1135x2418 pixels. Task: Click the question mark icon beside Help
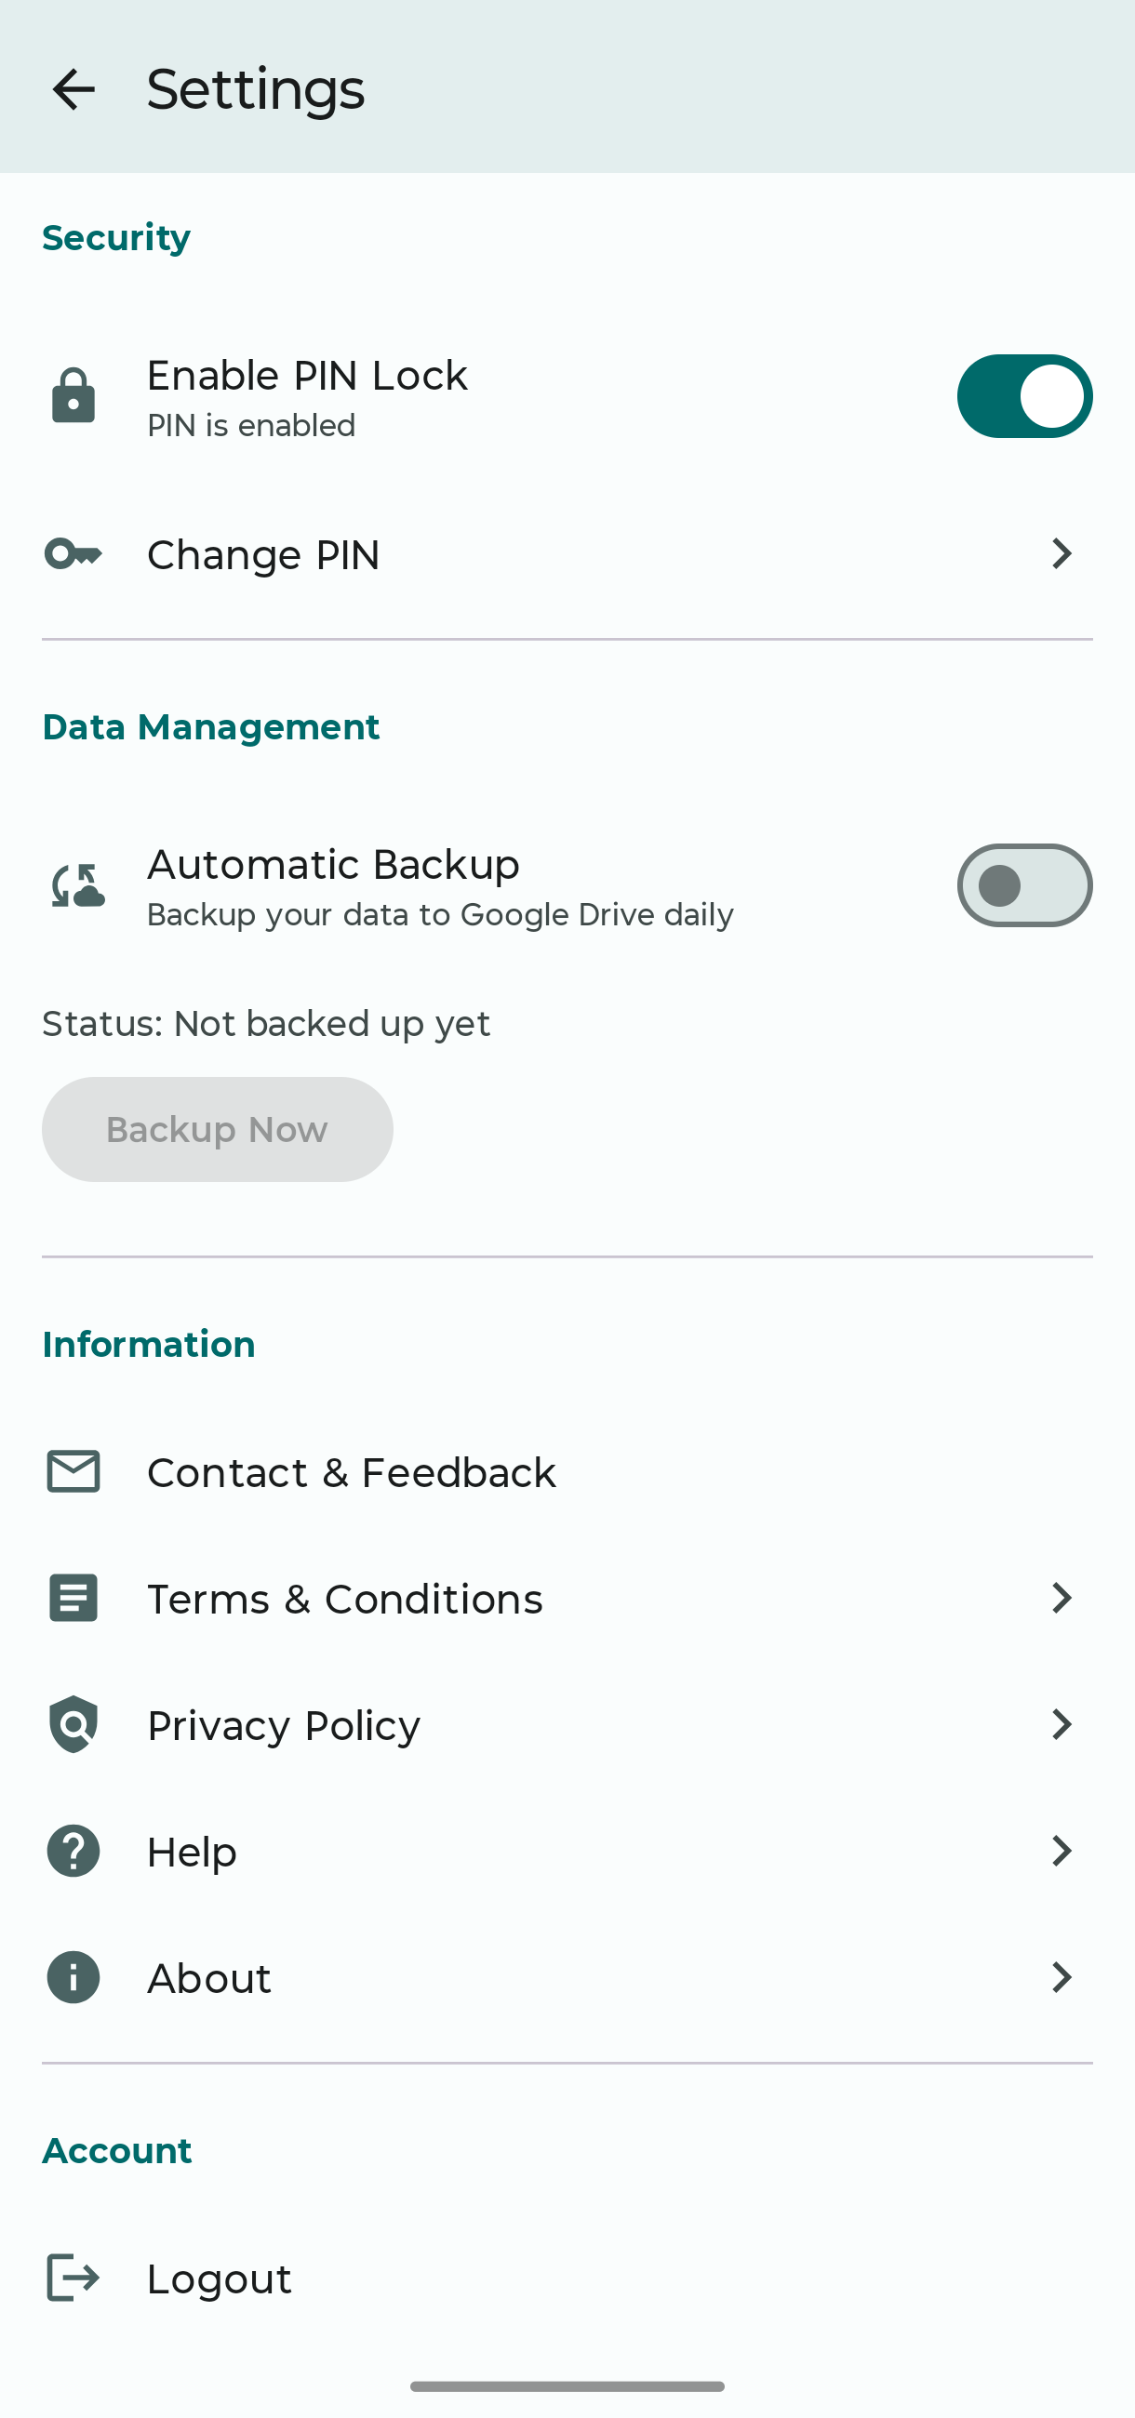point(73,1850)
